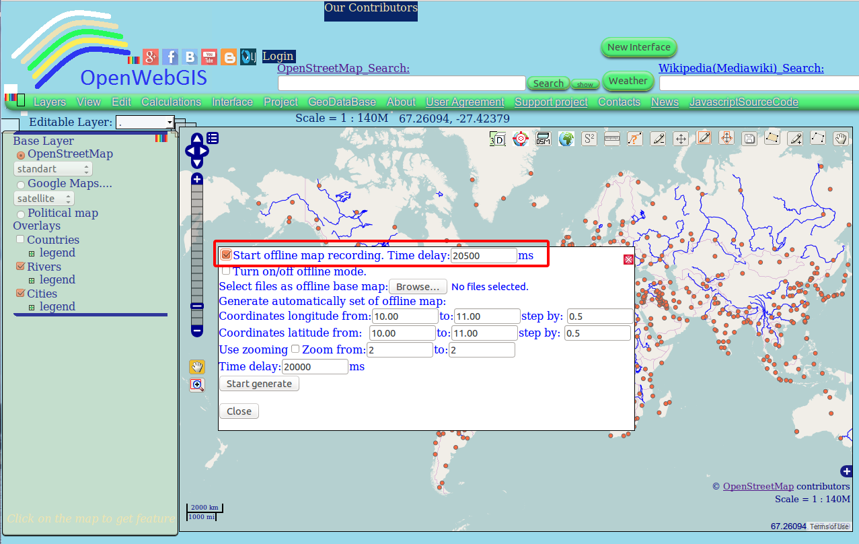
Task: Open the Facebook social icon
Action: pos(170,57)
